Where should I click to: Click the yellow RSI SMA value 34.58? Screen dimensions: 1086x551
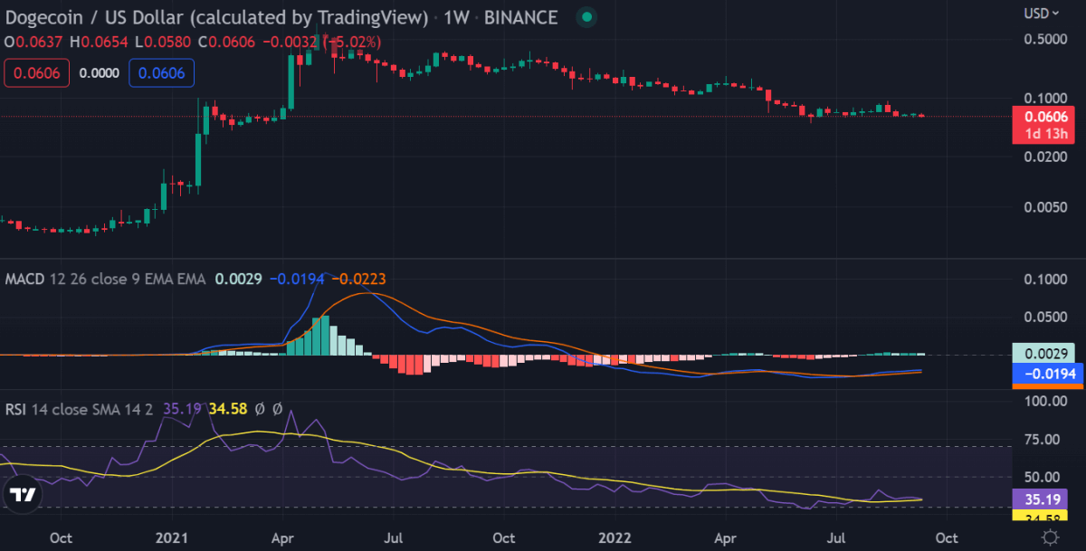pyautogui.click(x=227, y=409)
